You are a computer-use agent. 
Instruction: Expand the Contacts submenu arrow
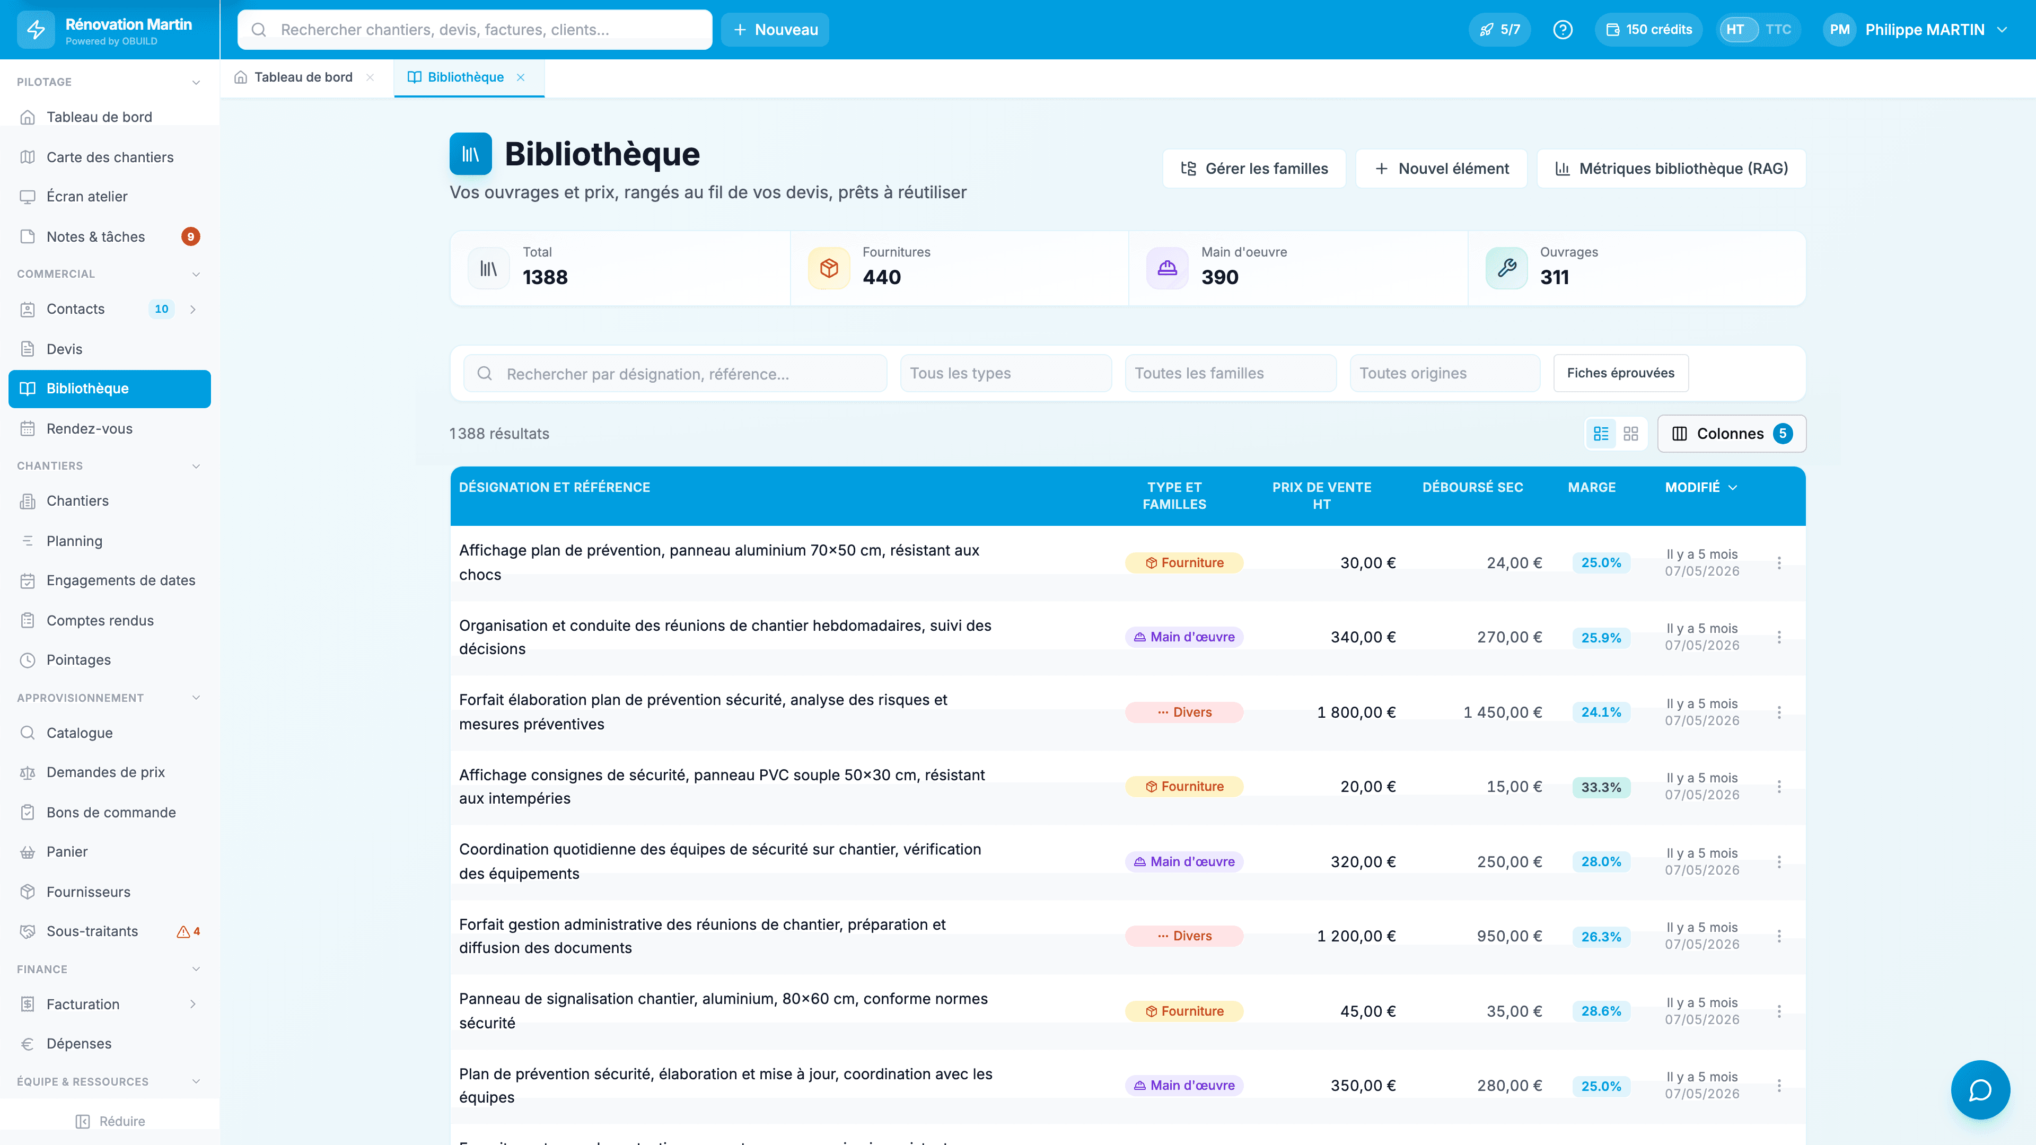tap(193, 309)
